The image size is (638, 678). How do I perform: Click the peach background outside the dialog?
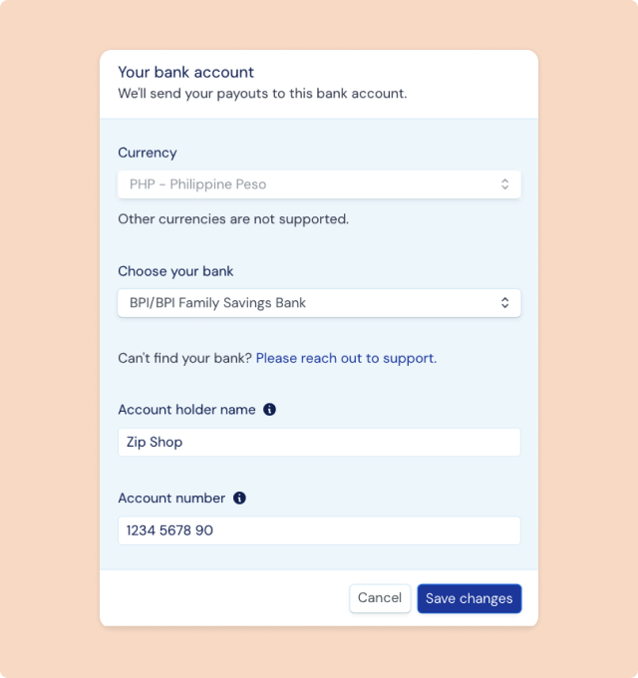coord(50,339)
